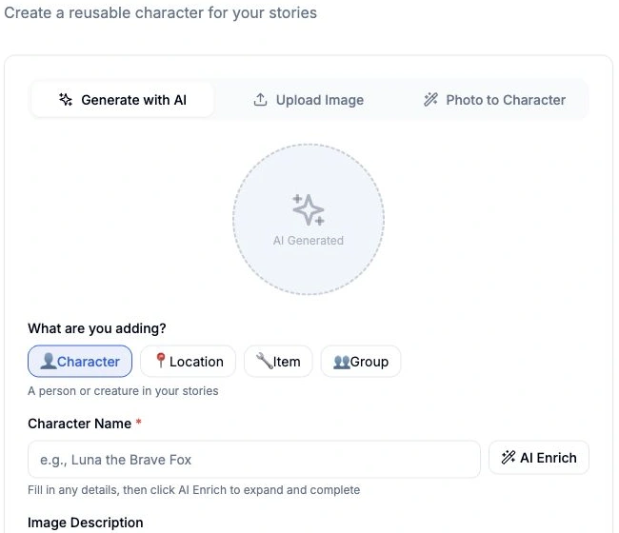Click "A person or creature in your stories" text
619x533 pixels.
tap(123, 391)
